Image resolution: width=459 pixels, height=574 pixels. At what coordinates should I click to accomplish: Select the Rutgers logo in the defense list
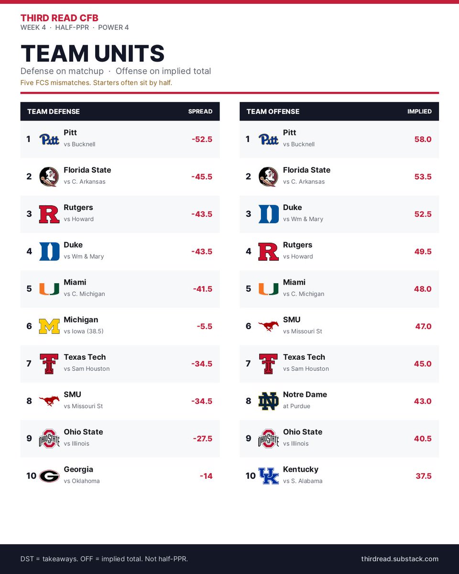pyautogui.click(x=49, y=214)
